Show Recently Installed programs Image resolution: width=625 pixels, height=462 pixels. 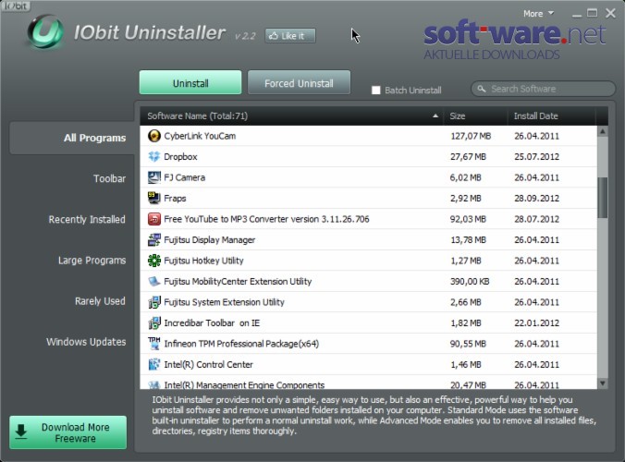87,220
